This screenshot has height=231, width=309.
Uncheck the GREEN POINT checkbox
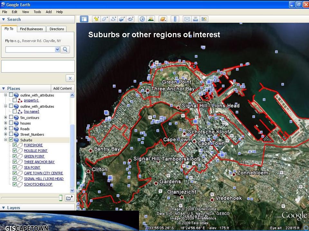14,156
